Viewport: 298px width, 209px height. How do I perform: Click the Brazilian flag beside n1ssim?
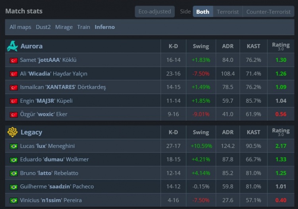pos(14,201)
